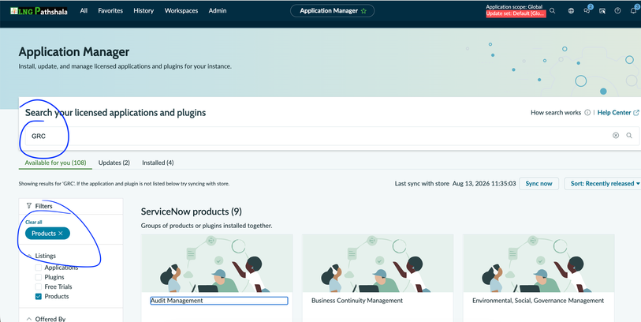Switch to the Installed (4) tab
Viewport: 641px width, 322px height.
pyautogui.click(x=158, y=163)
